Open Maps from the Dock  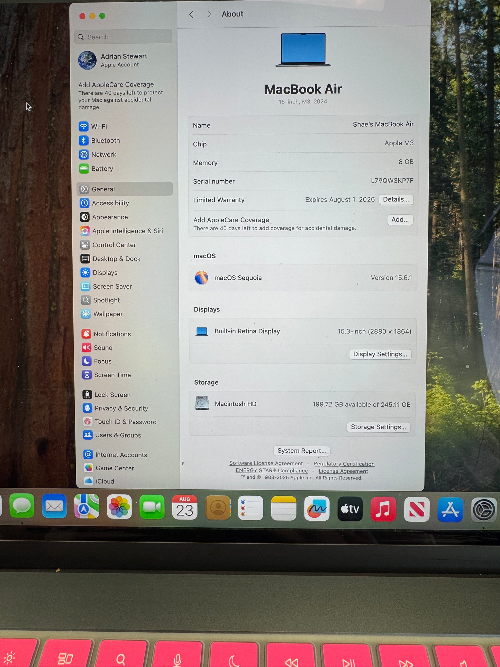(87, 506)
